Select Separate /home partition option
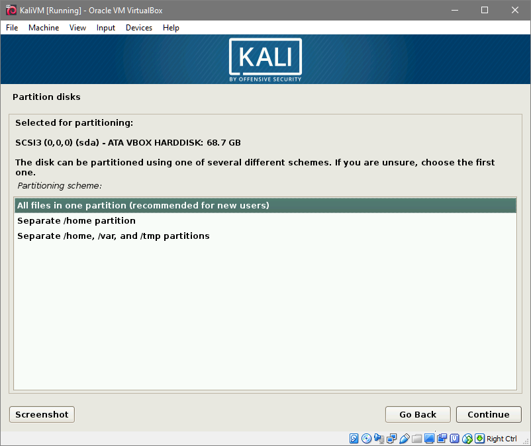This screenshot has width=531, height=446. point(265,220)
